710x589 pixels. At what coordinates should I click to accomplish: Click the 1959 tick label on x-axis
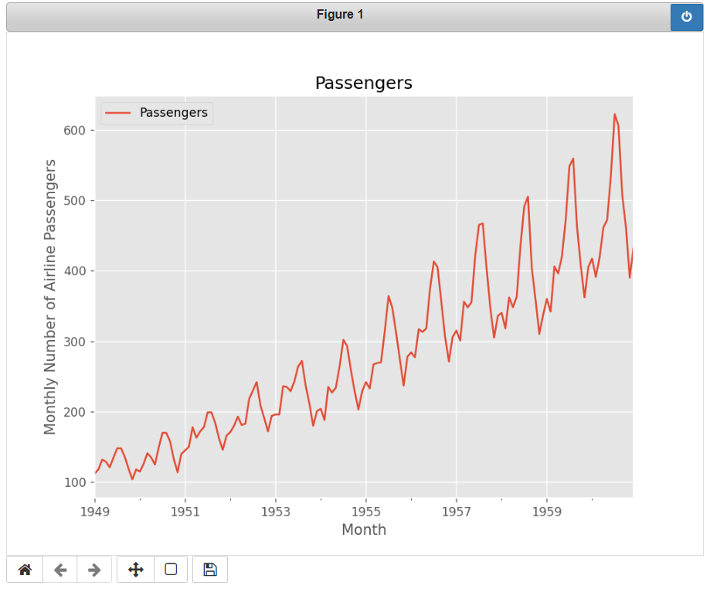(x=547, y=511)
